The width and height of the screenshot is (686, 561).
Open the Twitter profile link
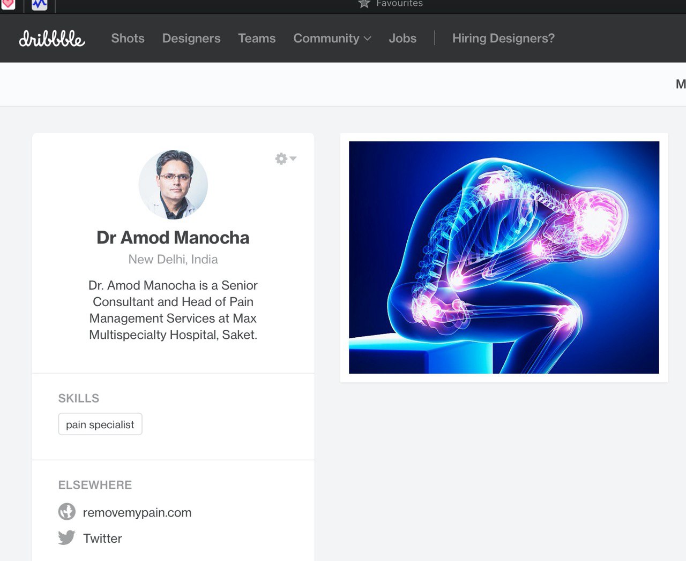pos(102,539)
